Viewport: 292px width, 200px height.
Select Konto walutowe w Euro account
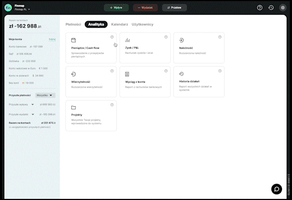[x=28, y=68]
